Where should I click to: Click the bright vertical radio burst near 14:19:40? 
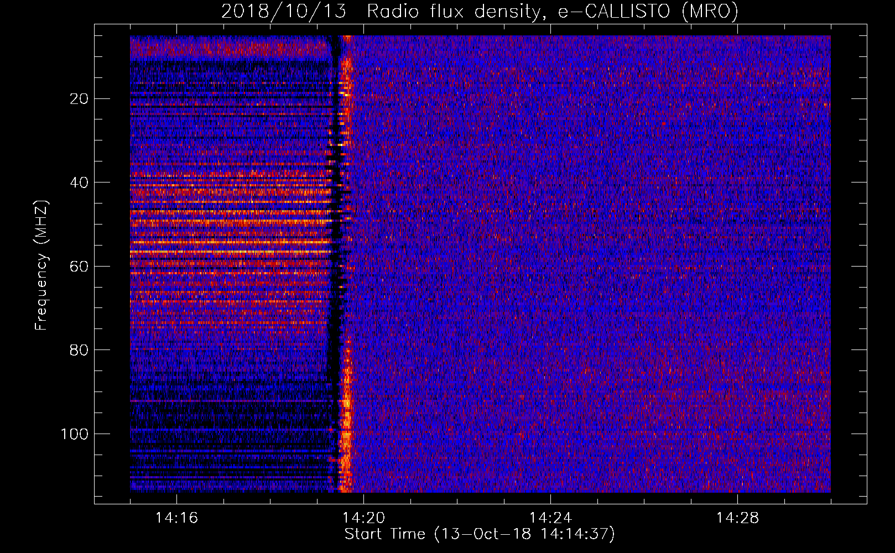click(x=346, y=264)
